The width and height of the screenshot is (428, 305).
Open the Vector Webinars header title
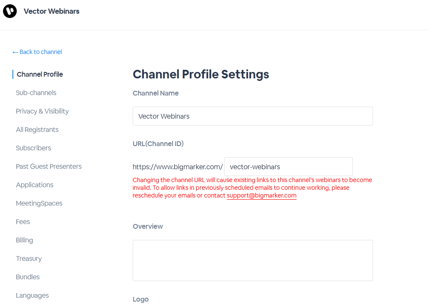52,11
